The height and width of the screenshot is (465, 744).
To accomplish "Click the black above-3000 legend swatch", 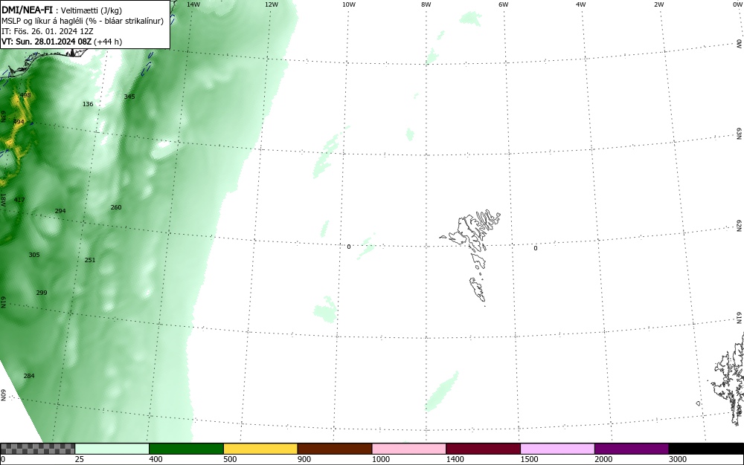I will [706, 449].
